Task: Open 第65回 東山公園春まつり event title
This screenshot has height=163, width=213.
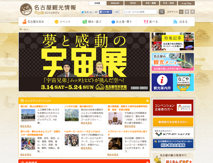Action: (x=34, y=106)
